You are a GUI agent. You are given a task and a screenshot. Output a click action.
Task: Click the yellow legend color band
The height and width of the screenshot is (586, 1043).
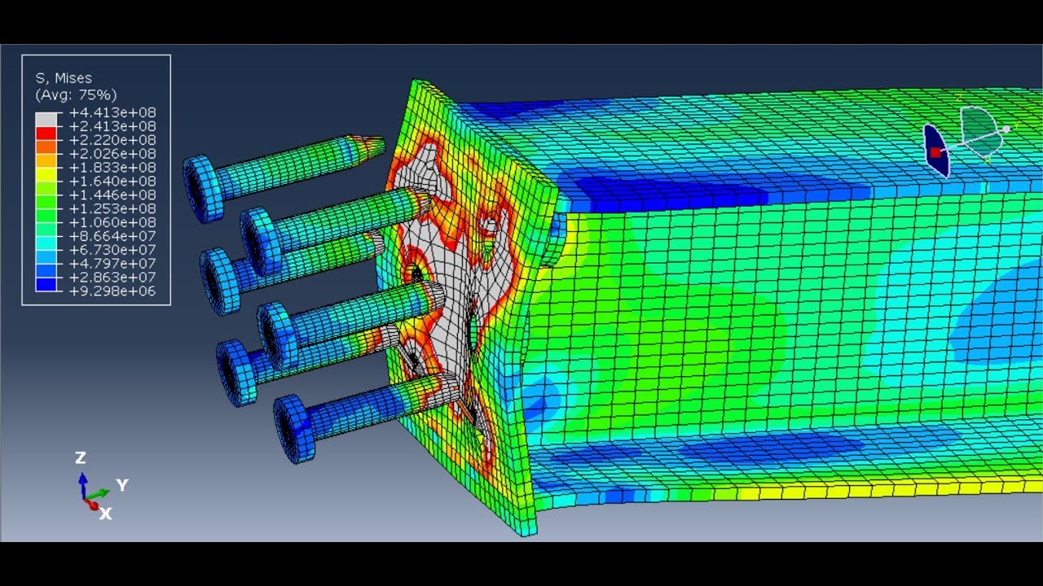click(46, 174)
